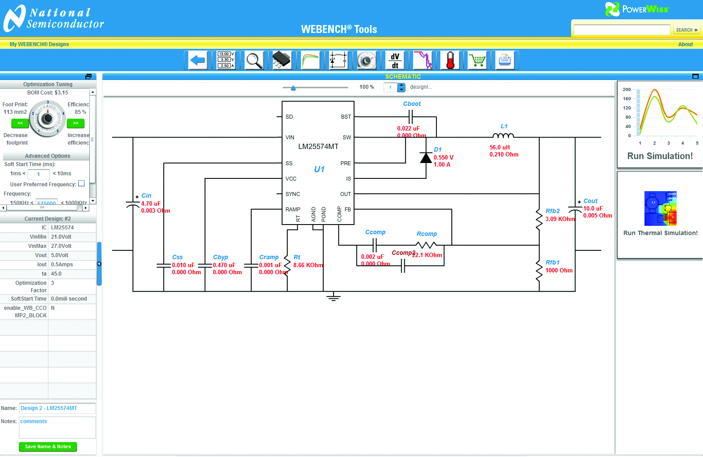Click the horizontal scrollbar right arrow in tuning panel
703x457 pixels.
pos(86,208)
